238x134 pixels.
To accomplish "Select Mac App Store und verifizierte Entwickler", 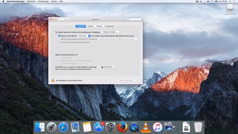I will [x=59, y=60].
